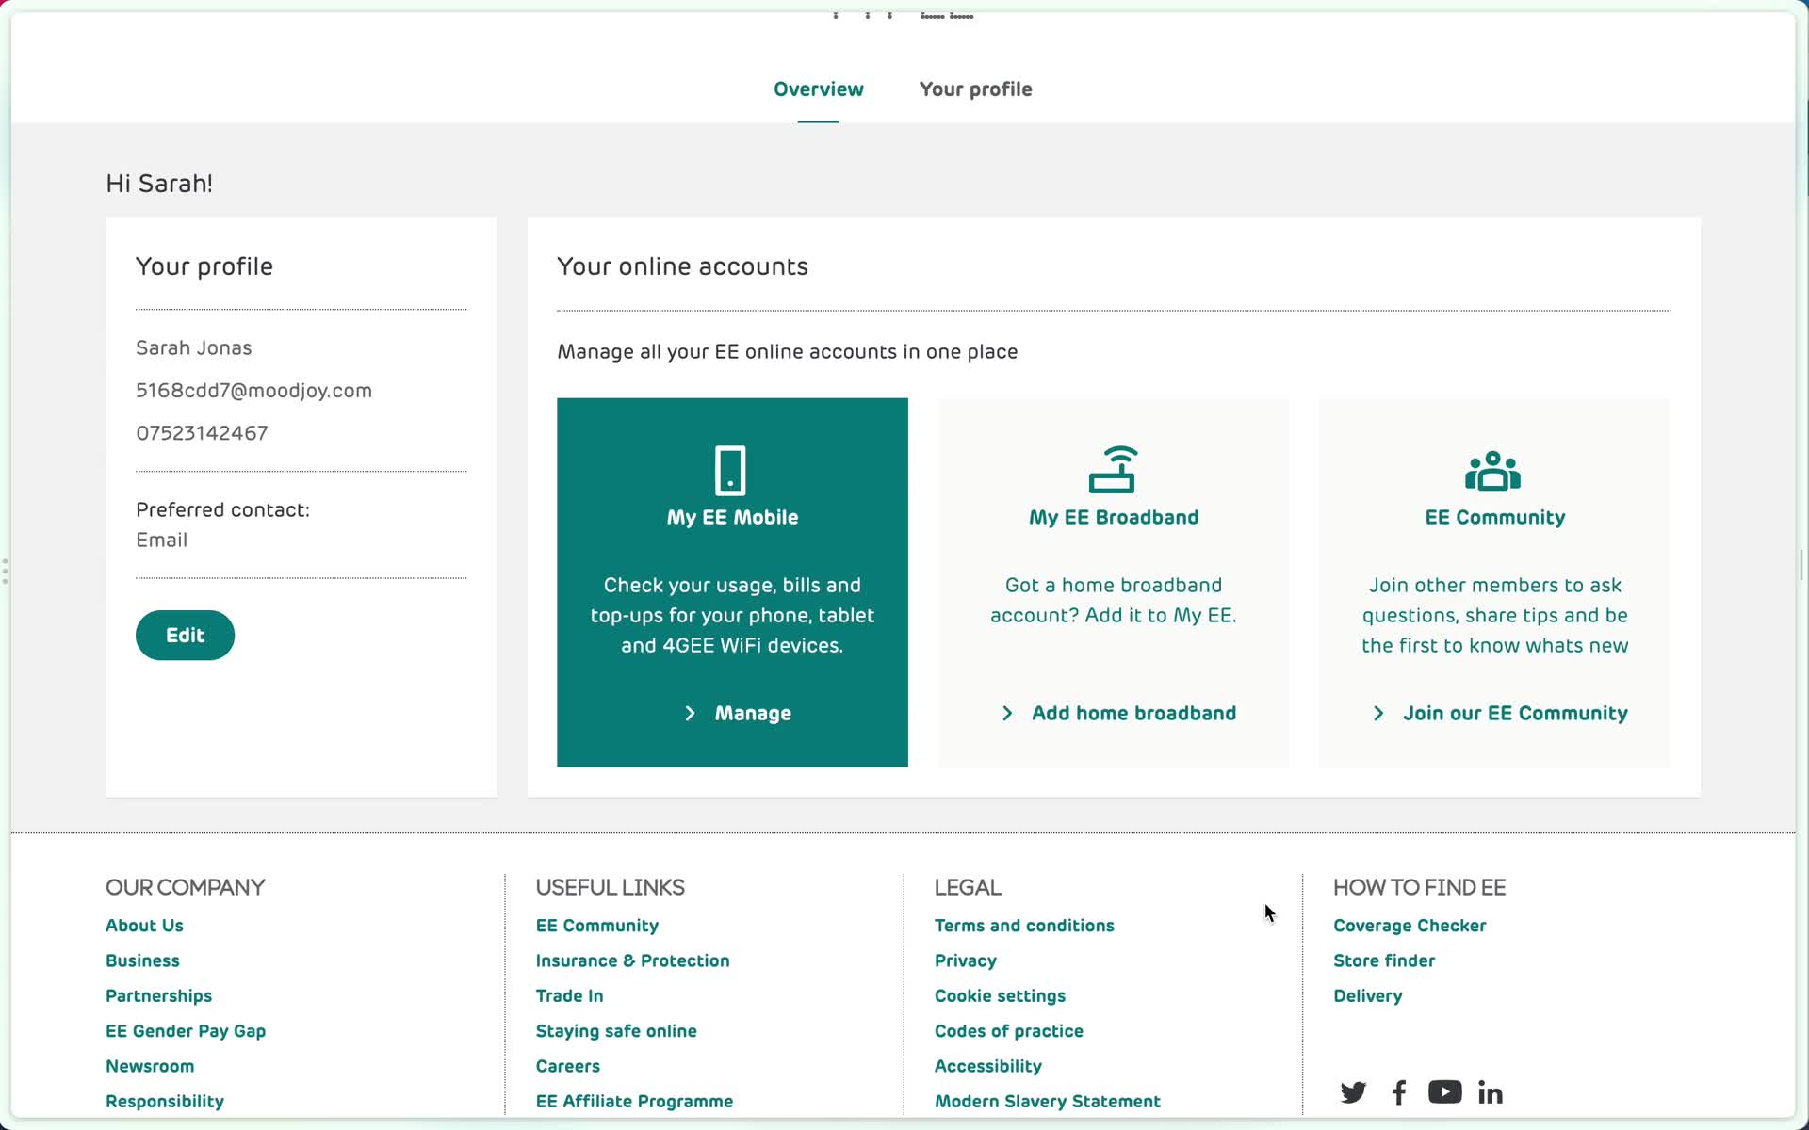Image resolution: width=1809 pixels, height=1130 pixels.
Task: Select the EE Community card heading
Action: pyautogui.click(x=1494, y=518)
